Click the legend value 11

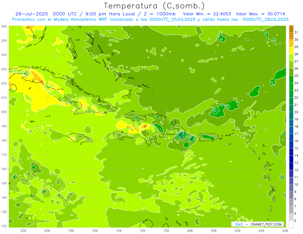[296, 177]
